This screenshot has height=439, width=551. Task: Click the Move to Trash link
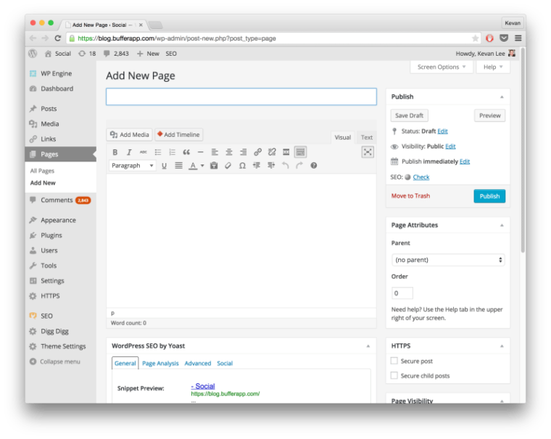point(410,196)
